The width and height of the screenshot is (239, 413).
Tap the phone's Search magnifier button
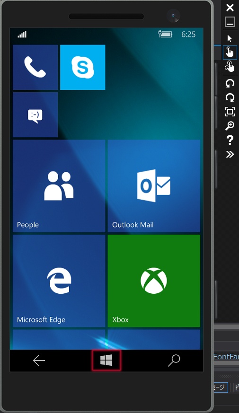click(x=174, y=360)
